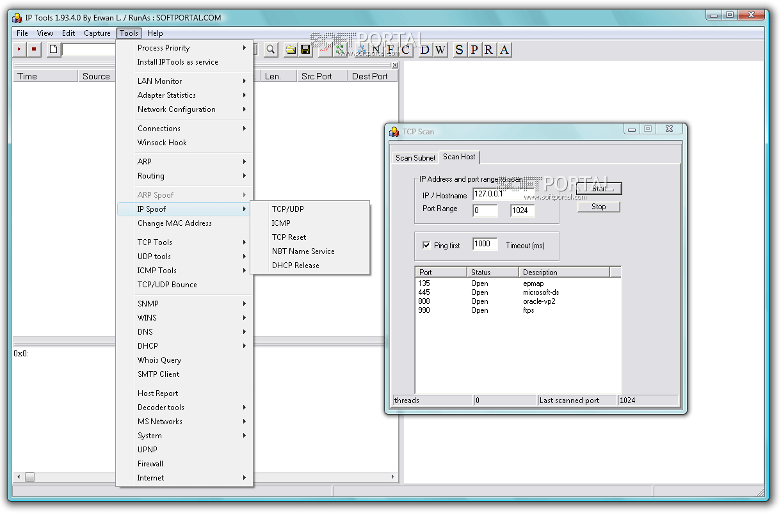Screen dimensions: 781x515
Task: Select port 990 ftps result row
Action: pyautogui.click(x=518, y=310)
